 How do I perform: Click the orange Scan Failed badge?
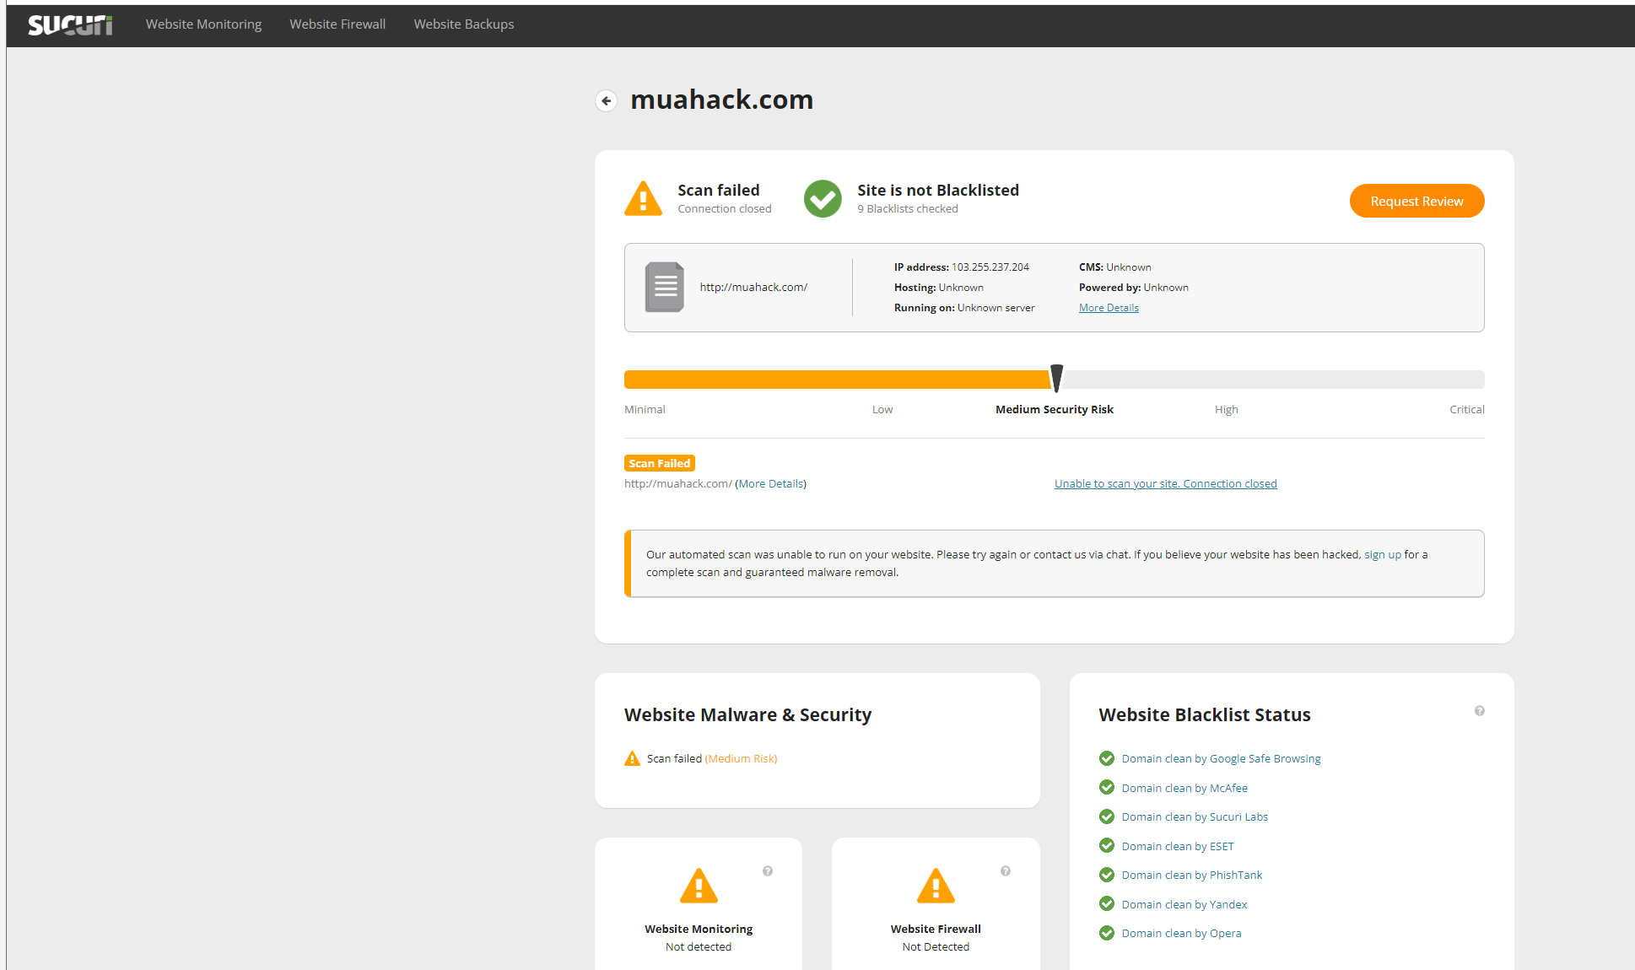[660, 463]
